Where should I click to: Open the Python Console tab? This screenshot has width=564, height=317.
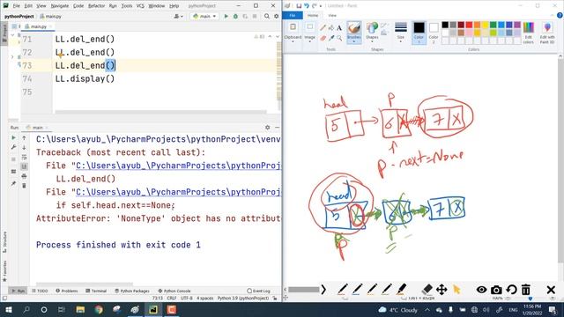point(174,291)
